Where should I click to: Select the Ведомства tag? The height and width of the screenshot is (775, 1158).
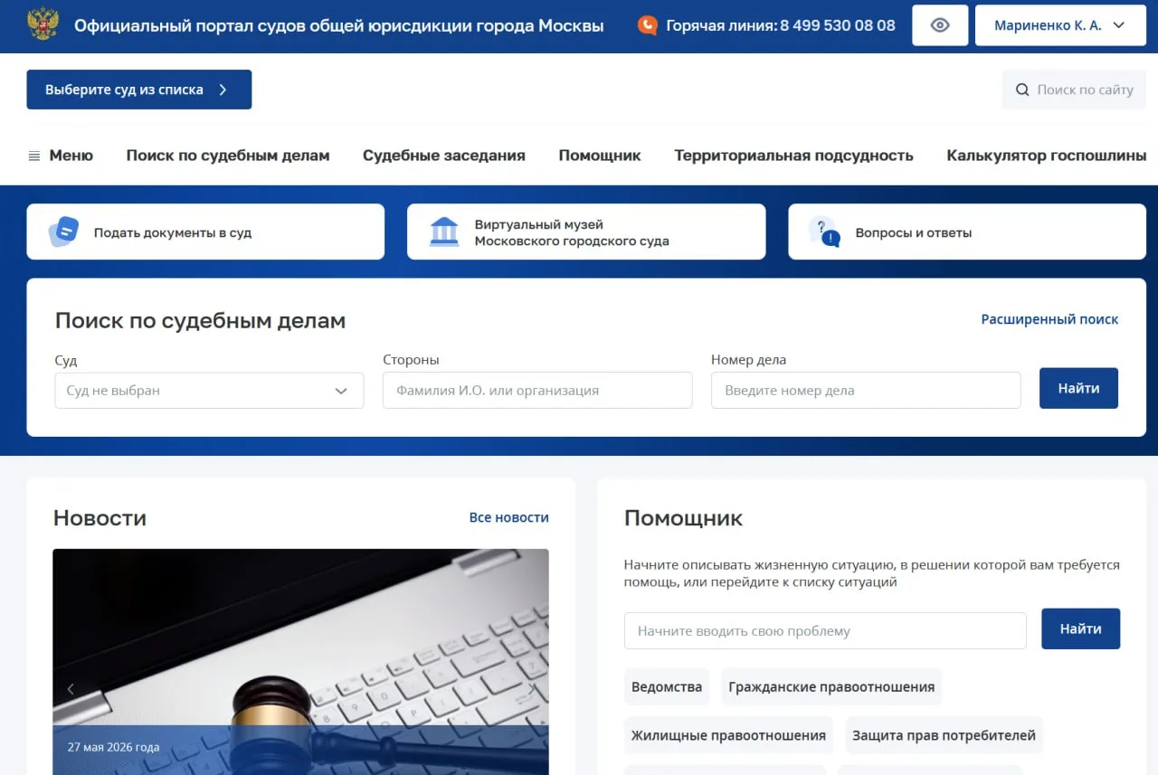(x=667, y=686)
